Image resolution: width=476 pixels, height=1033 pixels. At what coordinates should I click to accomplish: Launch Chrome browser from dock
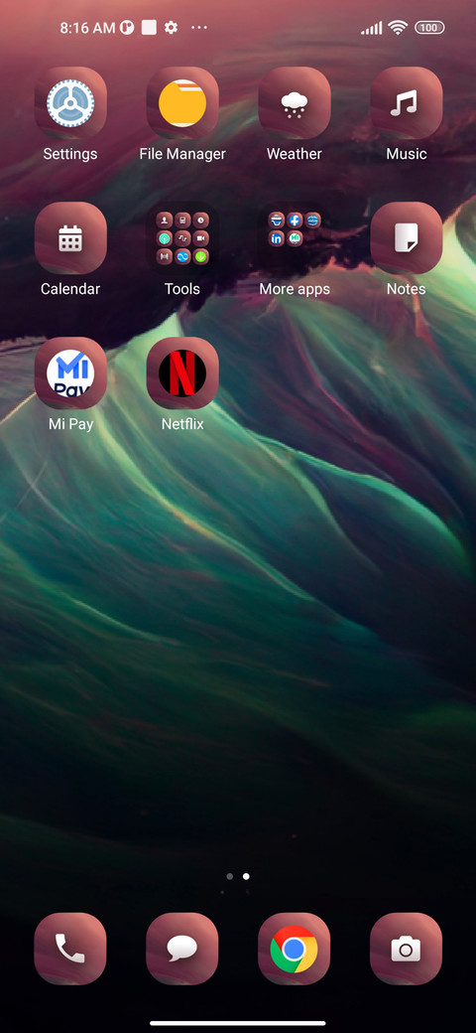(294, 949)
